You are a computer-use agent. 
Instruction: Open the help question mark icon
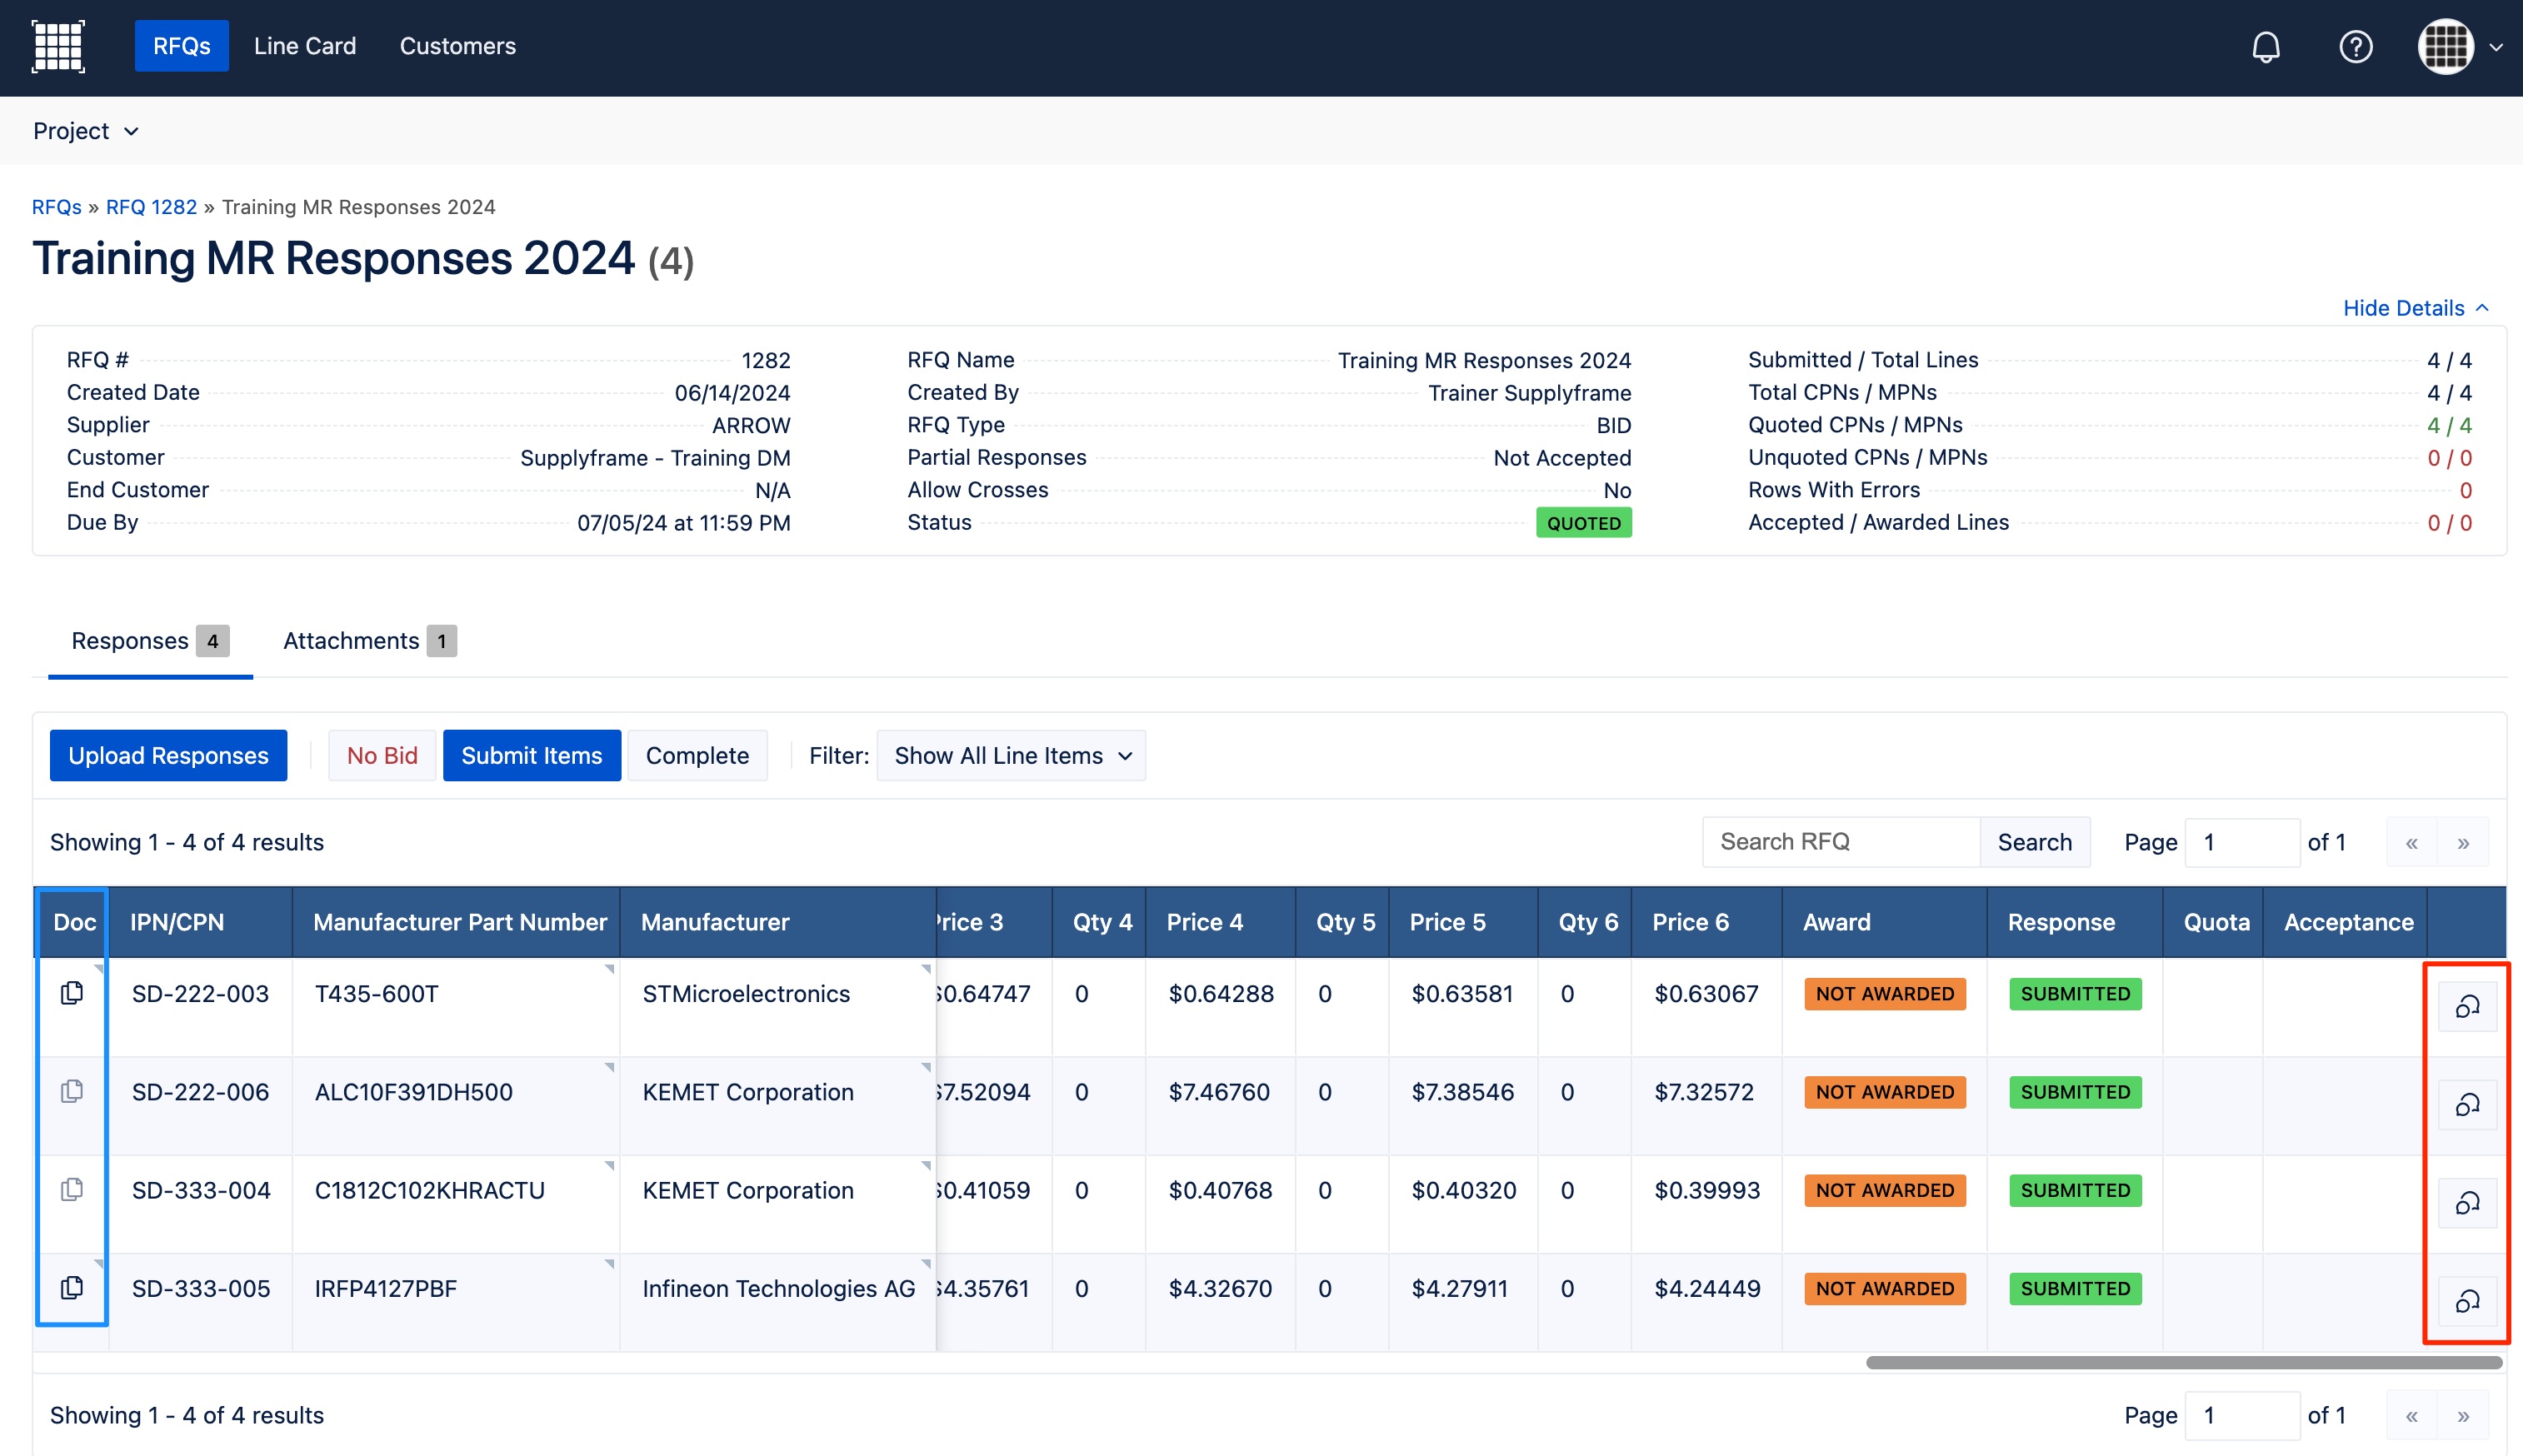coord(2355,47)
